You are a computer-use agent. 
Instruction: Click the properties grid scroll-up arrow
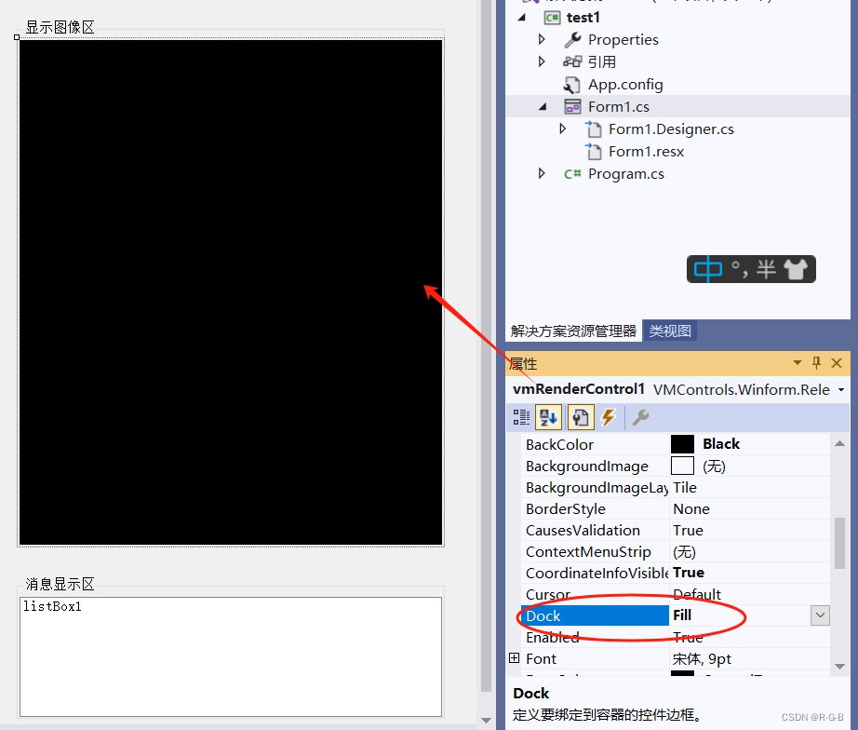point(840,443)
